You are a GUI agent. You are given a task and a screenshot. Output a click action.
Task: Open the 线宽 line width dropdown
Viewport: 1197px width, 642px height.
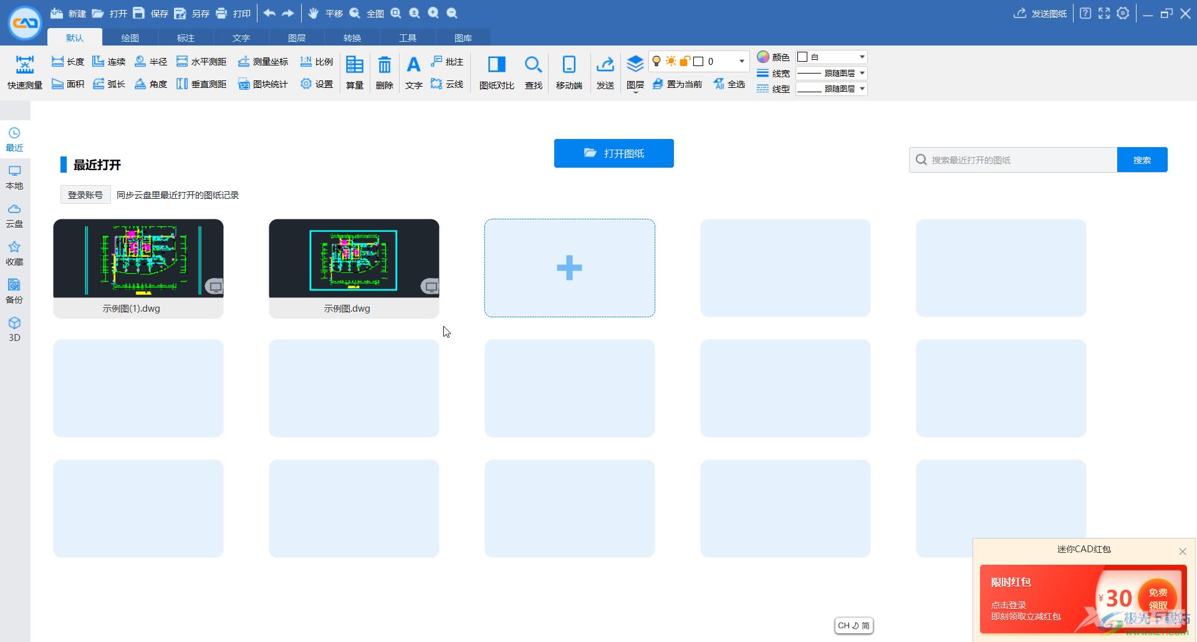[832, 73]
